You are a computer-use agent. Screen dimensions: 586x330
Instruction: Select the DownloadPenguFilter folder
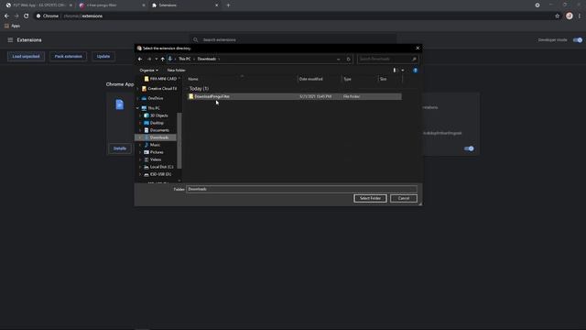(x=294, y=96)
